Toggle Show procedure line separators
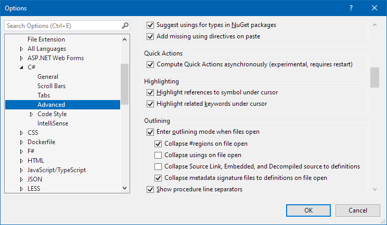 [x=151, y=189]
